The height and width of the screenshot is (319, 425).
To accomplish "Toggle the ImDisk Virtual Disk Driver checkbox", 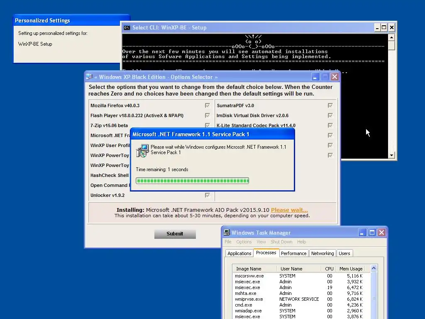I will [330, 115].
